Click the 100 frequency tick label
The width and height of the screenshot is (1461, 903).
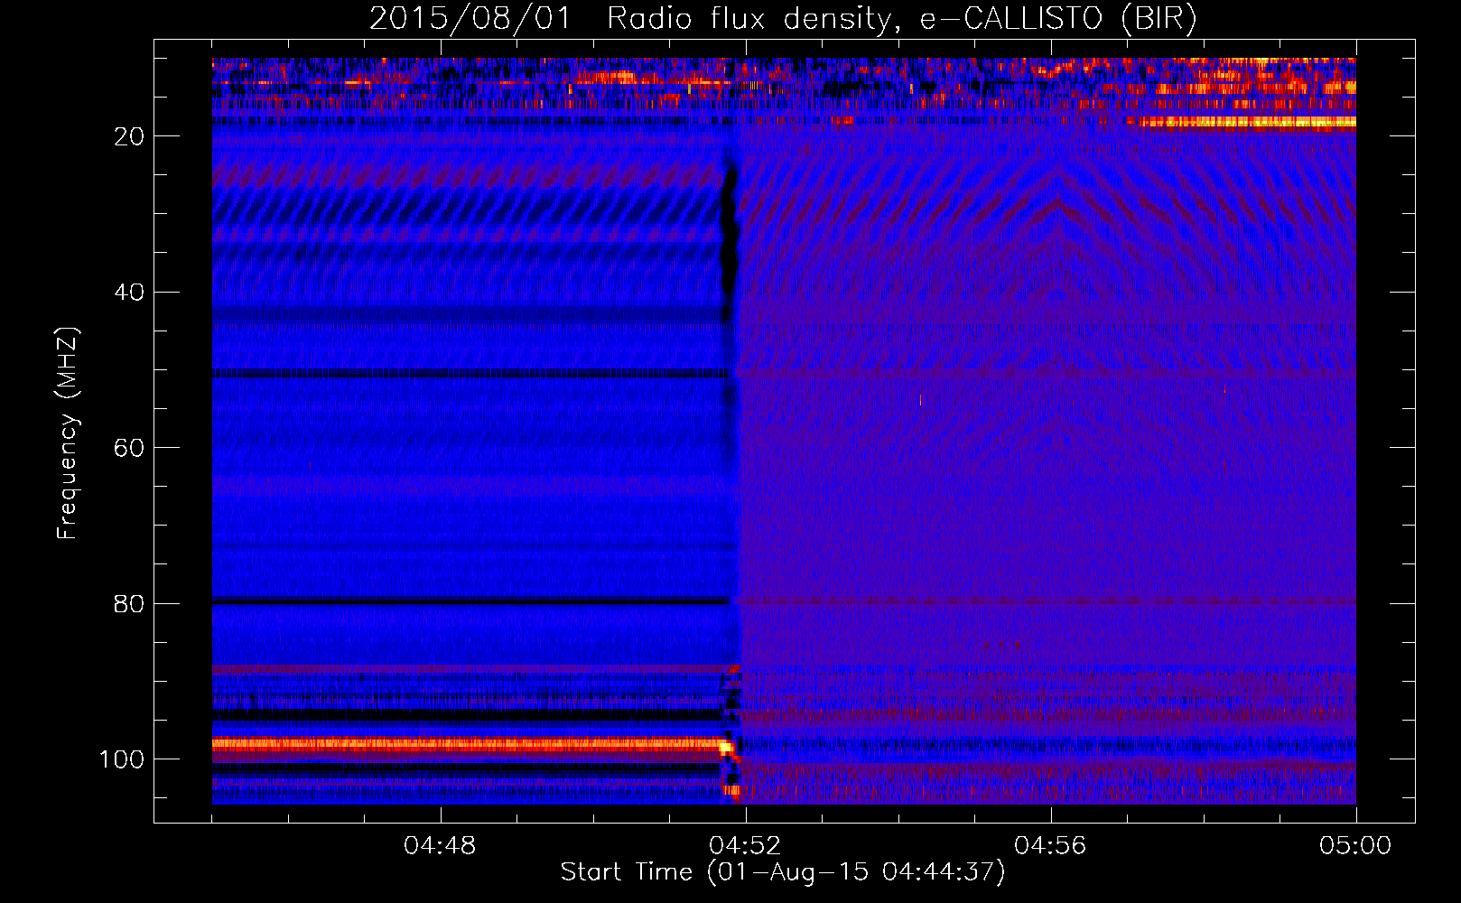(x=122, y=759)
